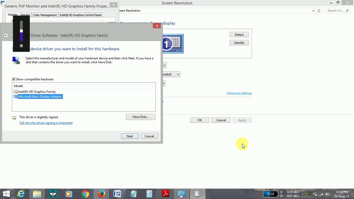
Task: Switch to Control Panel taskbar window
Action: pyautogui.click(x=181, y=194)
